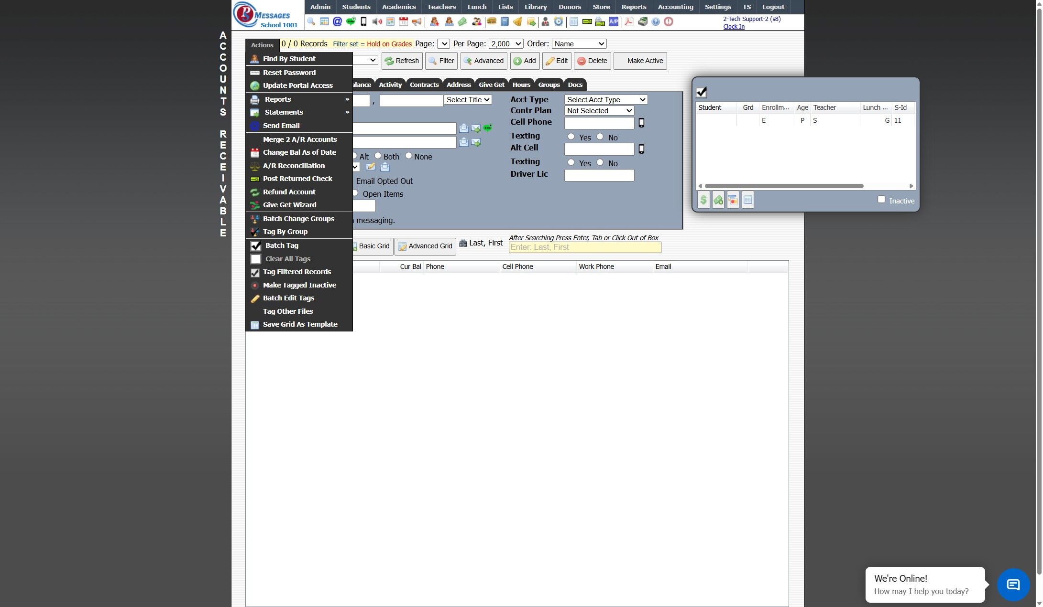Switch to the Contracts tab
The image size is (1043, 607).
(424, 85)
